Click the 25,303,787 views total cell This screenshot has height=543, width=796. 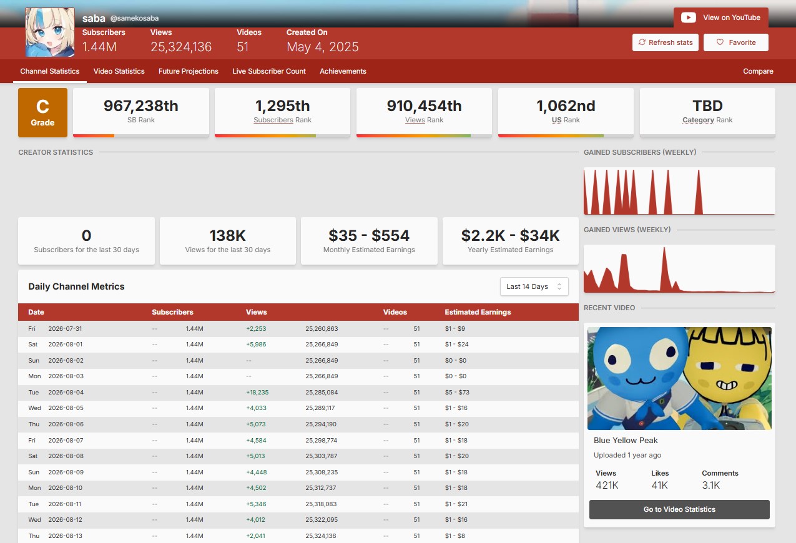coord(321,456)
